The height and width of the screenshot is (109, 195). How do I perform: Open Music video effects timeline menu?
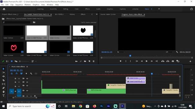tap(27, 67)
